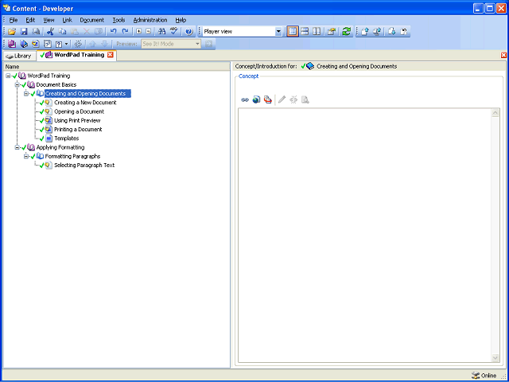Select Opening a Document topic
509x382 pixels.
[80, 111]
